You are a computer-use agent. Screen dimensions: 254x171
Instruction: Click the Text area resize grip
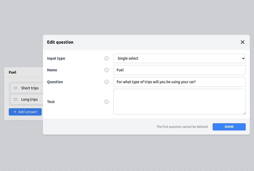tap(244, 113)
